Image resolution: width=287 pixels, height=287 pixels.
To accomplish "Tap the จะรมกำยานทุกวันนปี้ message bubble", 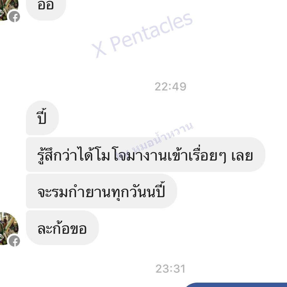I will pyautogui.click(x=101, y=191).
